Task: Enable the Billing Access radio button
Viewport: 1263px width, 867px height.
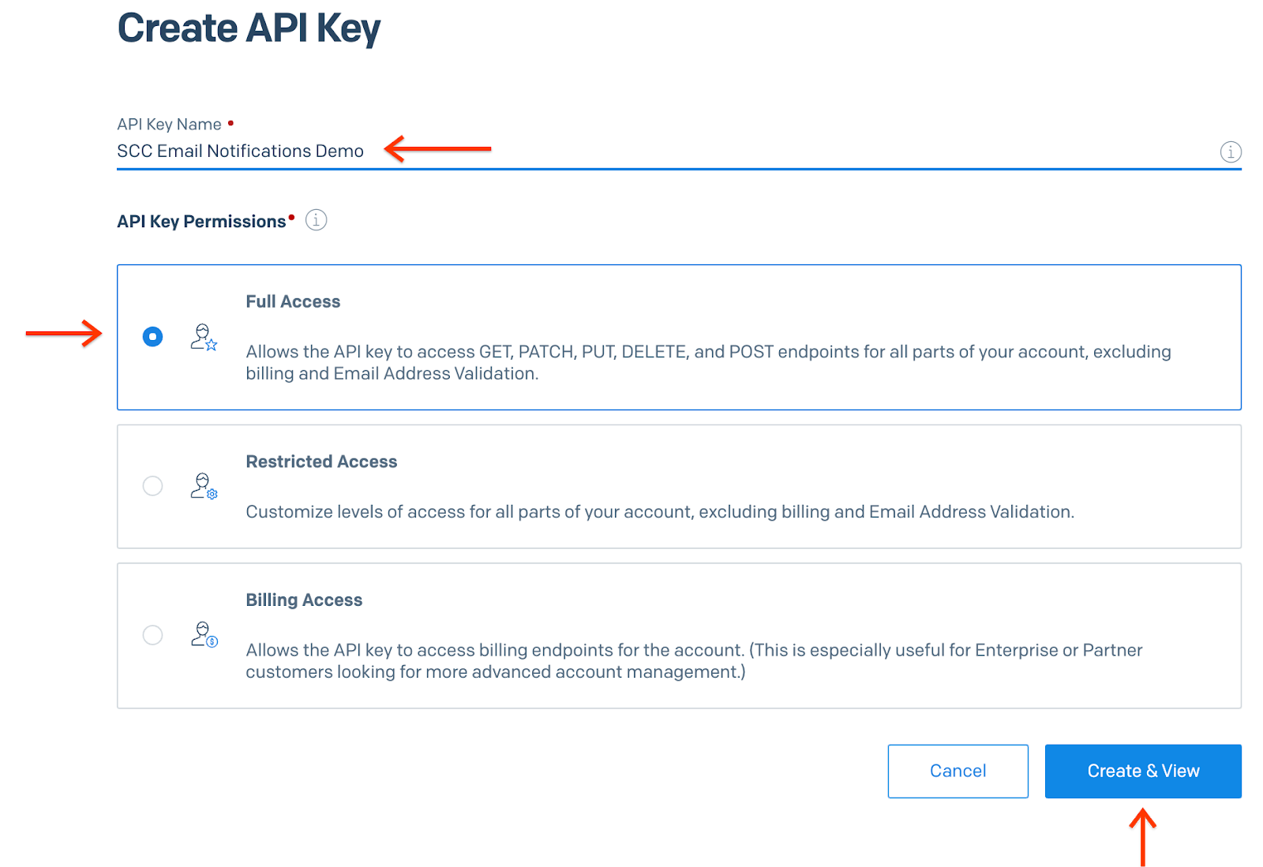Action: tap(152, 635)
